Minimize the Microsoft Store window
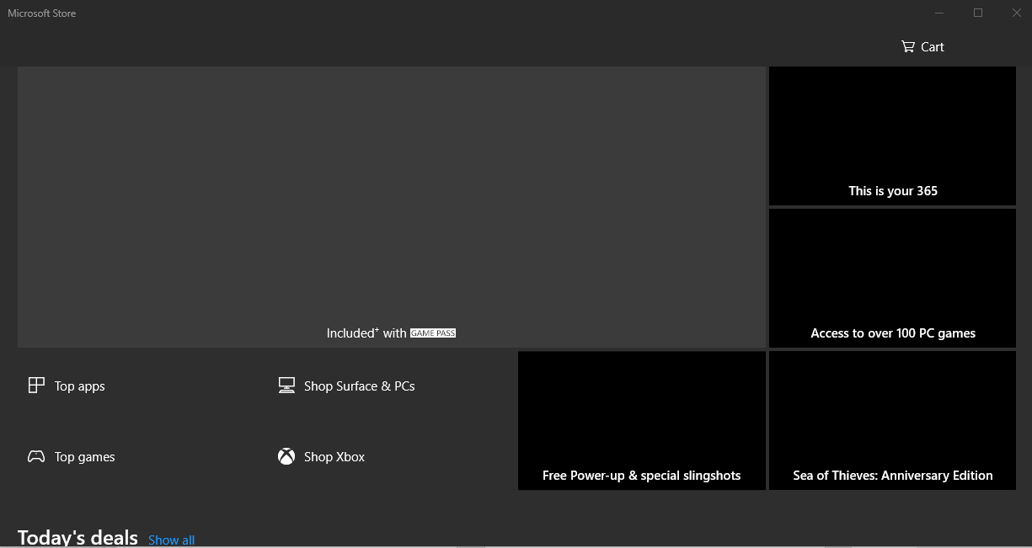Screen dimensions: 1032x548 939,13
